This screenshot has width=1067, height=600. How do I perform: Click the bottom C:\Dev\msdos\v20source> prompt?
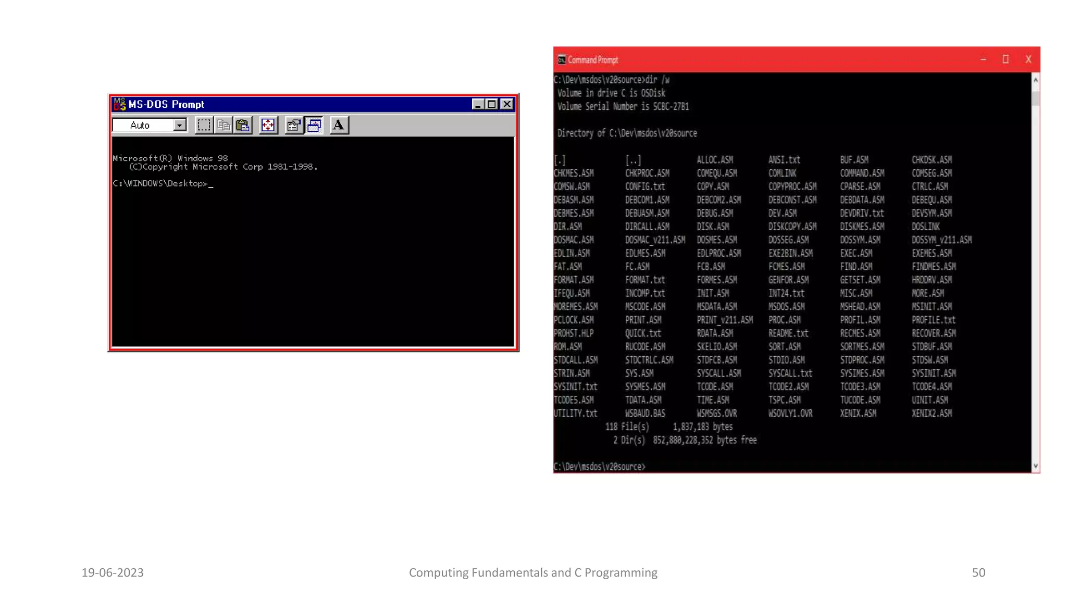coord(599,467)
